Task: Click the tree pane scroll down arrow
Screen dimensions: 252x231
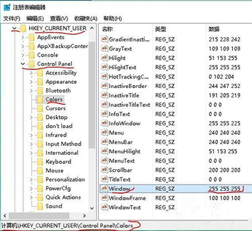Action: point(92,208)
